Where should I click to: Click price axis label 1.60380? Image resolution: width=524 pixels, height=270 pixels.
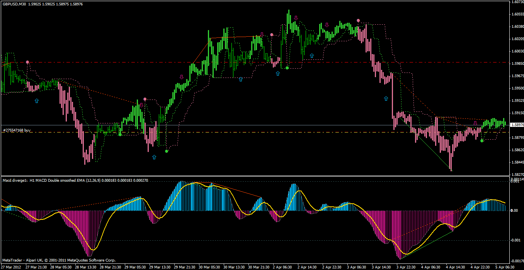click(x=517, y=27)
